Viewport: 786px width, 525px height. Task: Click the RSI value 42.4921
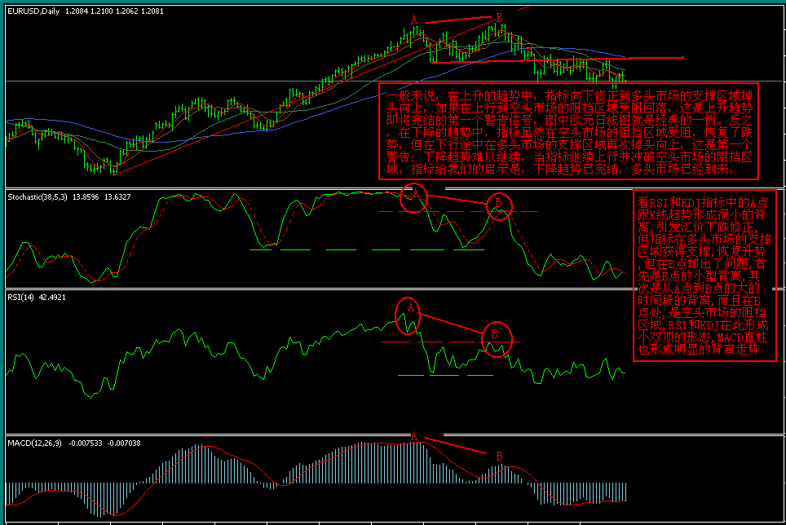[x=52, y=297]
